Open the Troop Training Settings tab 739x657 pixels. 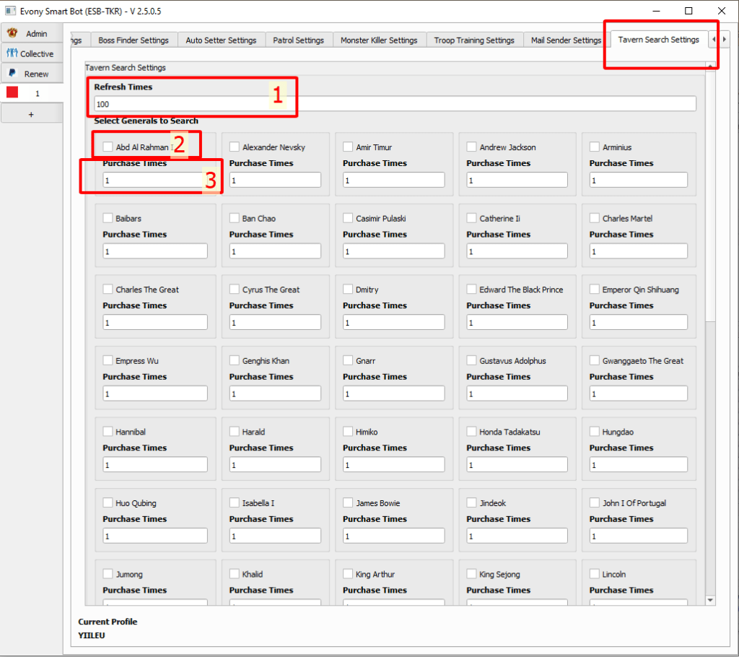tap(474, 40)
